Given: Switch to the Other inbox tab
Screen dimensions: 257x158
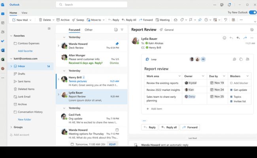Looking at the screenshot, I should (x=89, y=30).
